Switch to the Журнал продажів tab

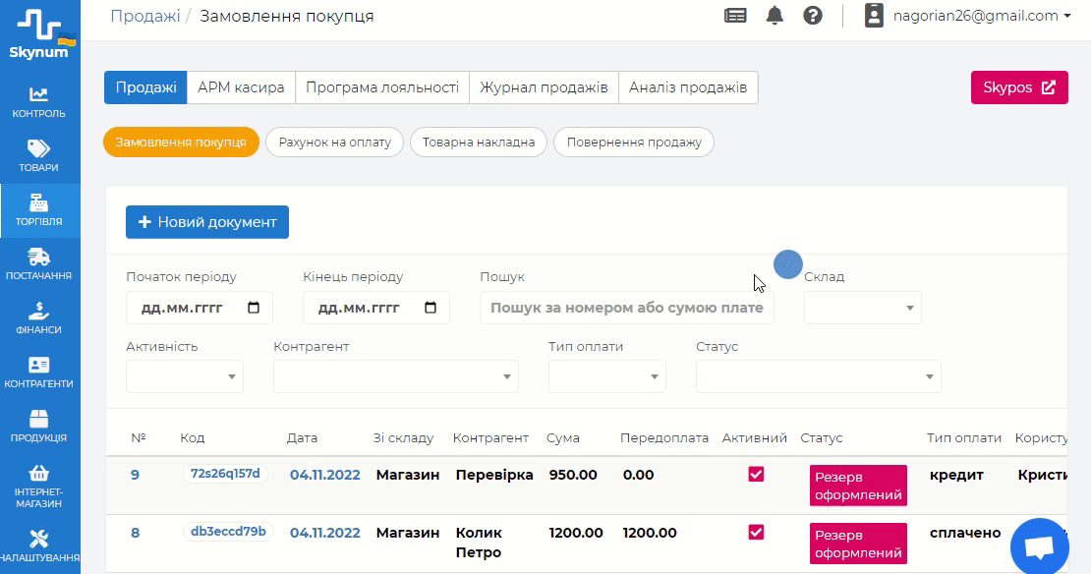(x=544, y=87)
